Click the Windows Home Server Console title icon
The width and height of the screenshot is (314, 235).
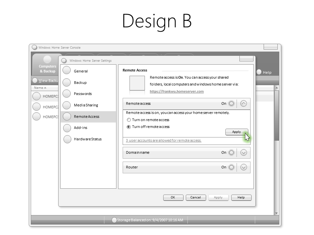pos(34,47)
